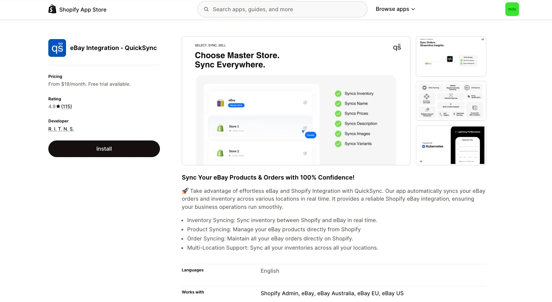Click the QuickSync qs app icon
This screenshot has height=302, width=552.
click(57, 48)
